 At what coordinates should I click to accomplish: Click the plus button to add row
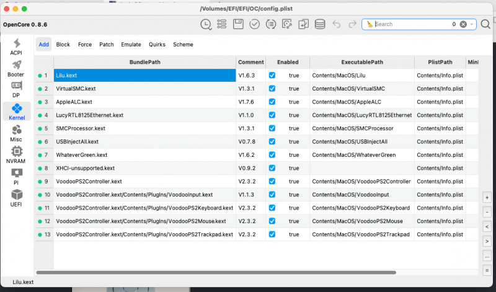pyautogui.click(x=487, y=198)
